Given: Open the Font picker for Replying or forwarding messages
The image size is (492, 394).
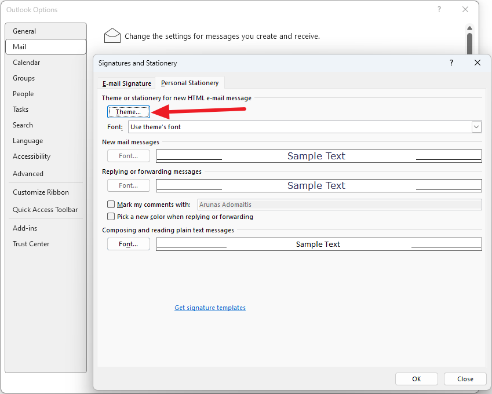Looking at the screenshot, I should coord(128,185).
